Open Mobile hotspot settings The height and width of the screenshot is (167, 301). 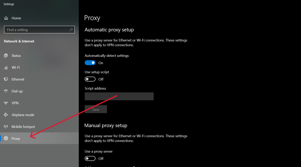(39, 127)
